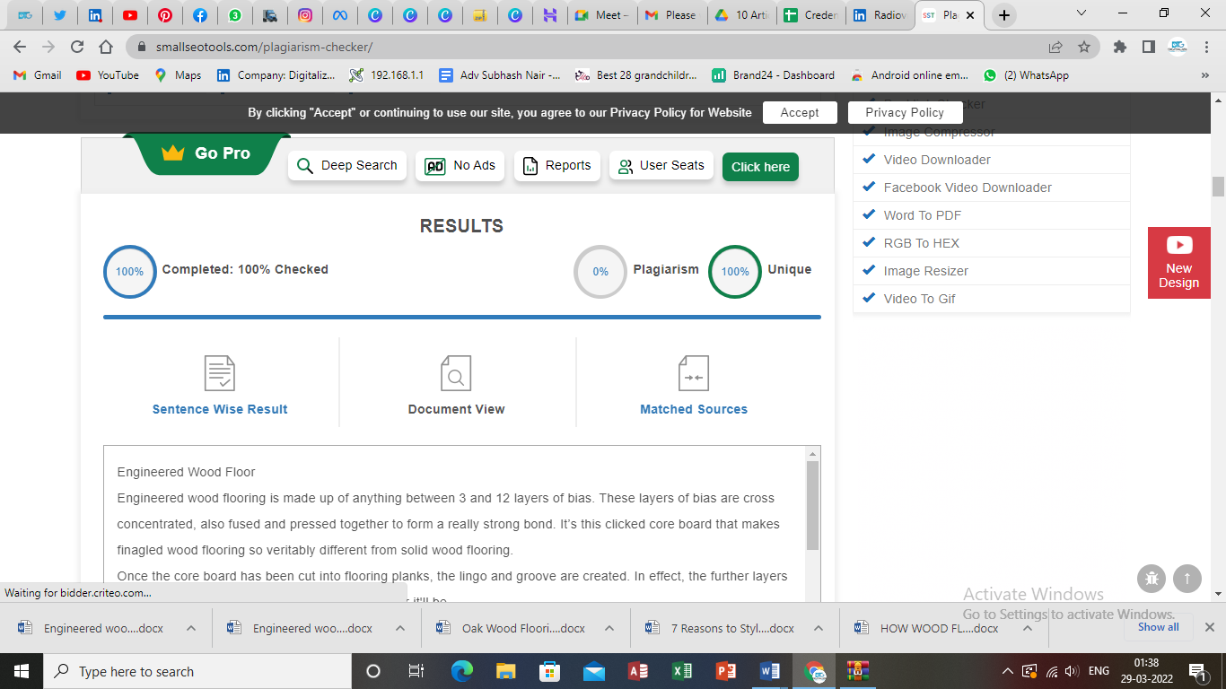Select the Reports option
Image resolution: width=1226 pixels, height=689 pixels.
pyautogui.click(x=556, y=165)
